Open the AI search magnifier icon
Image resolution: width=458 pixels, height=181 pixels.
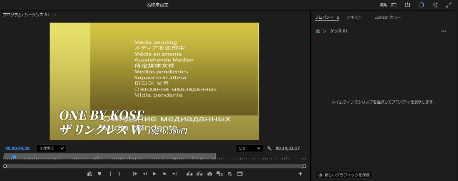point(435,5)
